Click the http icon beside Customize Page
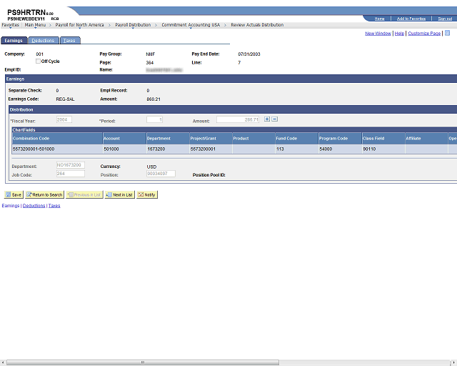Screen dimensions: 457x366 tap(448, 33)
